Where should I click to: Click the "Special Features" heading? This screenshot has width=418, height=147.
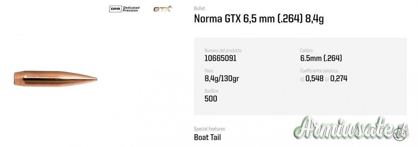209,129
